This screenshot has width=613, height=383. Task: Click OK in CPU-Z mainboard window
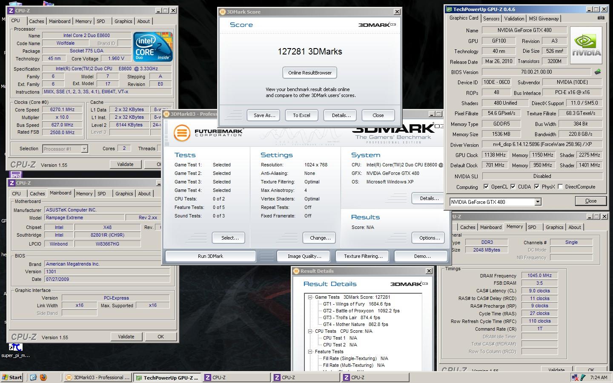tap(160, 337)
